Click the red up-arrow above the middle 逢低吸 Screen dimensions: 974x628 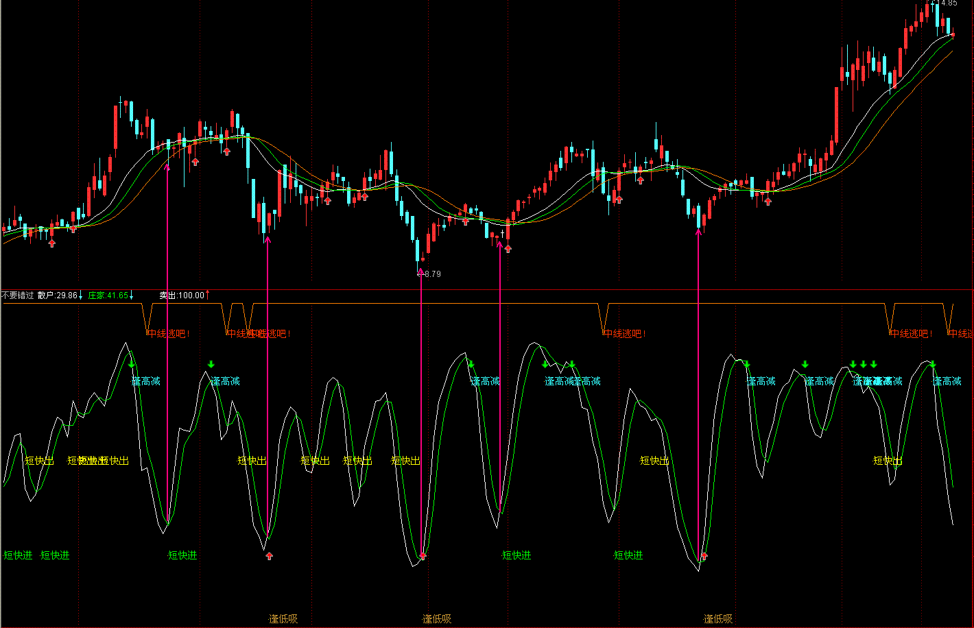423,556
